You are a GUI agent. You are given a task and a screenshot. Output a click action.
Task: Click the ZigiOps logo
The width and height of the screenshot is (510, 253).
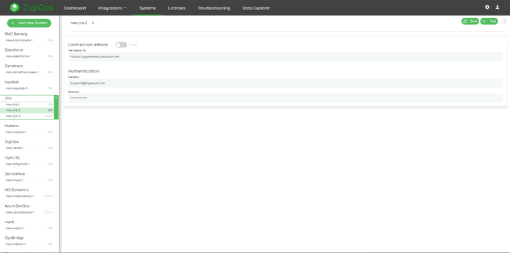pos(32,7)
